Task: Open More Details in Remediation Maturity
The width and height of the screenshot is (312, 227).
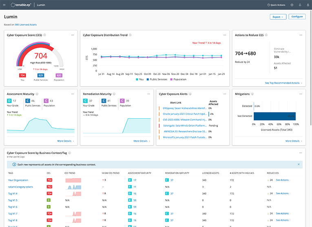Action: [142, 141]
